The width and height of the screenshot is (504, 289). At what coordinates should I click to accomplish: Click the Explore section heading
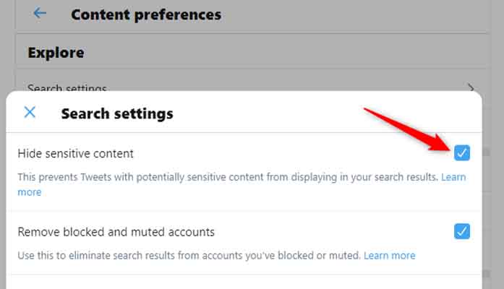(x=56, y=53)
